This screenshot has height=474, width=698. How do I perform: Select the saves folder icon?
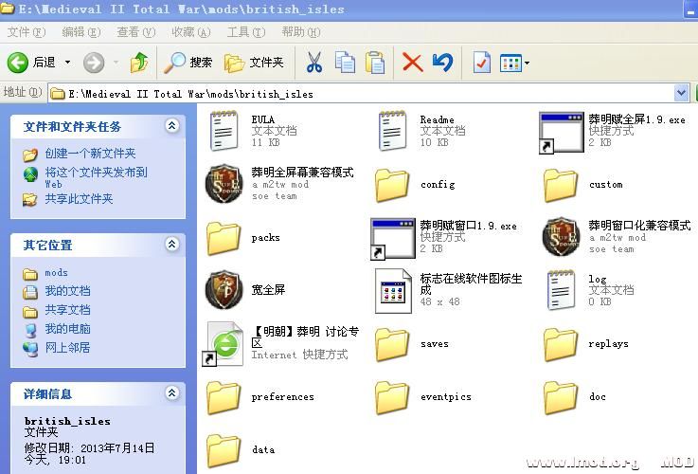pos(392,344)
